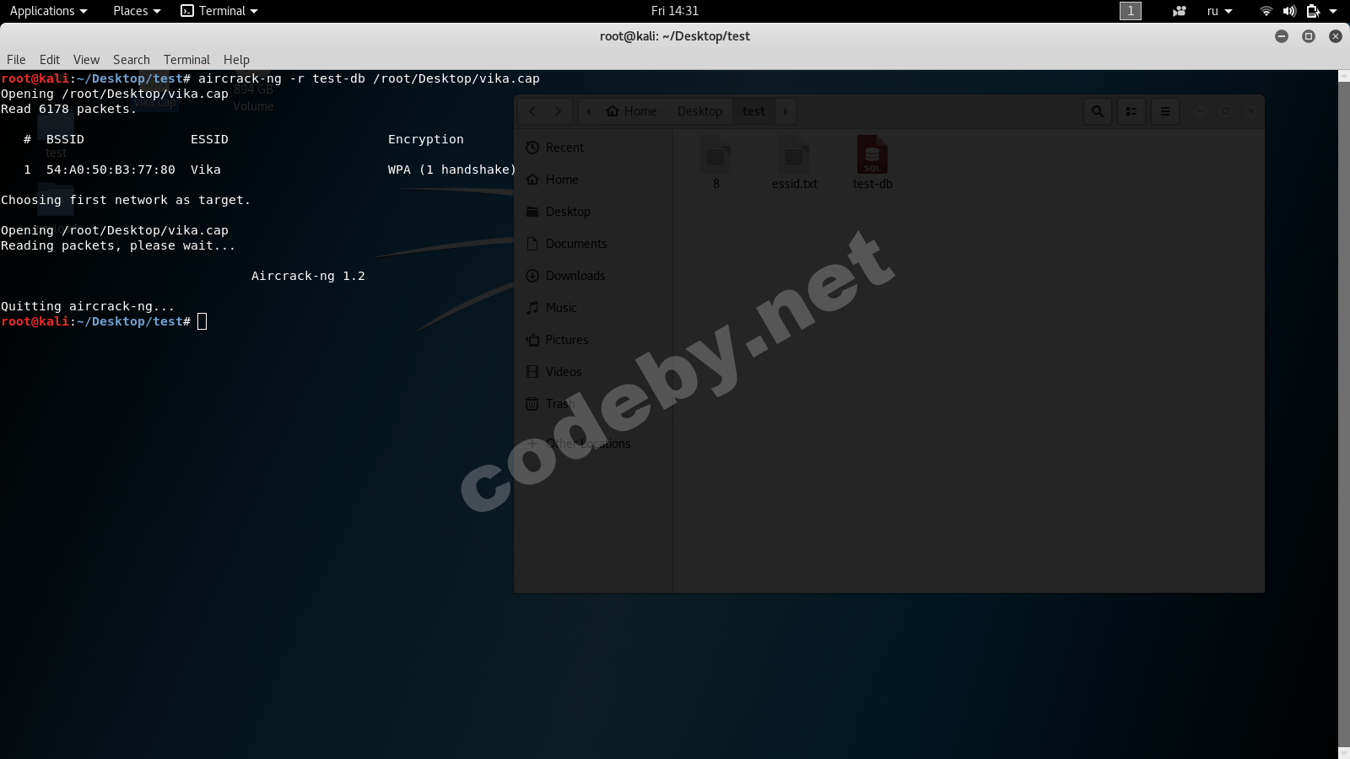Image resolution: width=1350 pixels, height=759 pixels.
Task: Open the Applications menu in top panel
Action: point(48,11)
